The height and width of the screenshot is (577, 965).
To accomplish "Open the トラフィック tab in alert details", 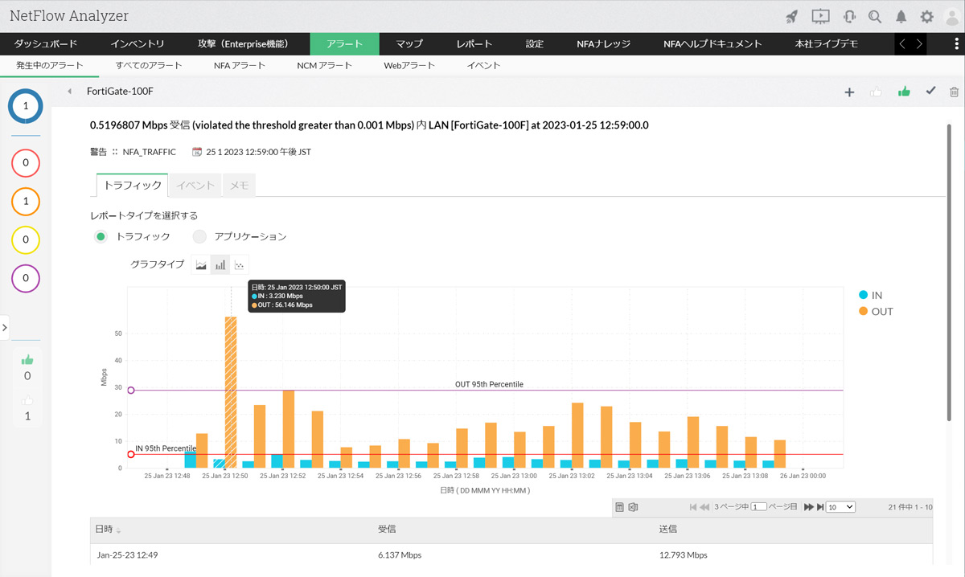I will click(x=133, y=186).
